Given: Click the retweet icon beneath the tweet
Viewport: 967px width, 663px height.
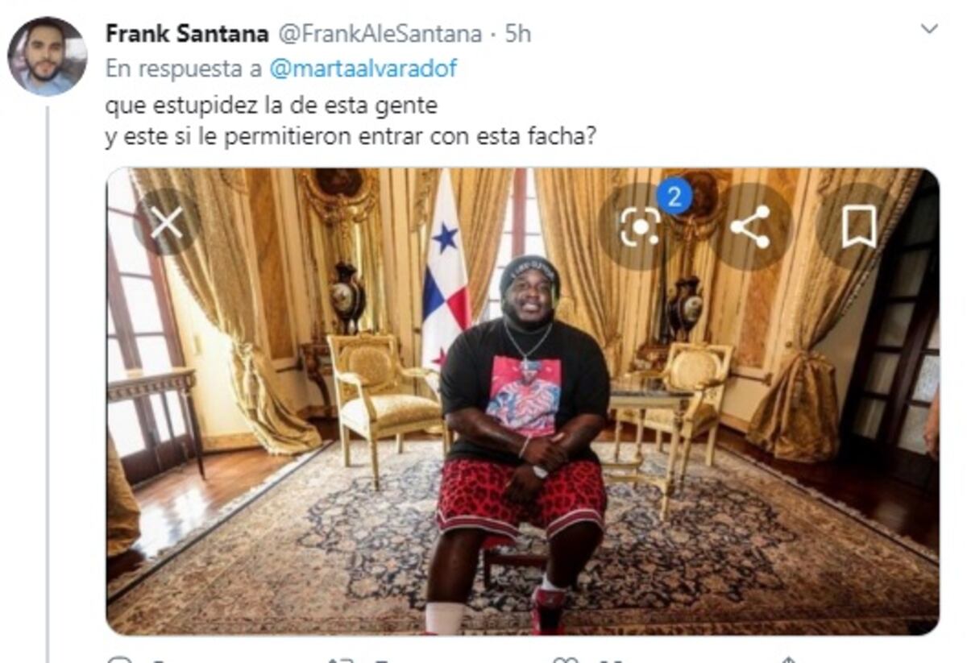Looking at the screenshot, I should pyautogui.click(x=342, y=660).
